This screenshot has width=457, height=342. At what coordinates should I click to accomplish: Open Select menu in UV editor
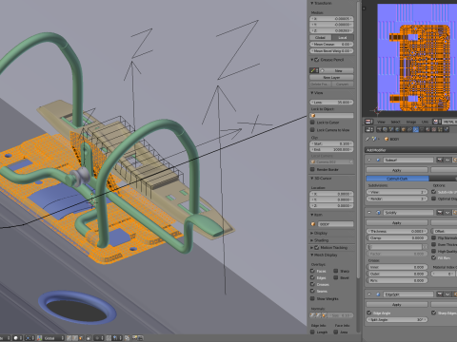pyautogui.click(x=395, y=122)
